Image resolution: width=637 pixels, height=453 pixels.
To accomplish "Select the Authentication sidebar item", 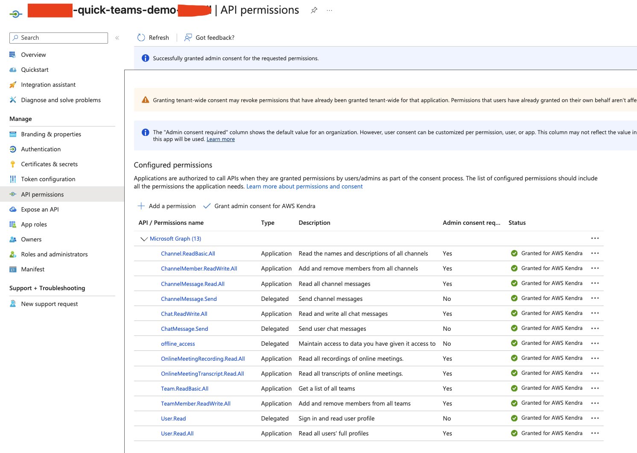I will 41,149.
